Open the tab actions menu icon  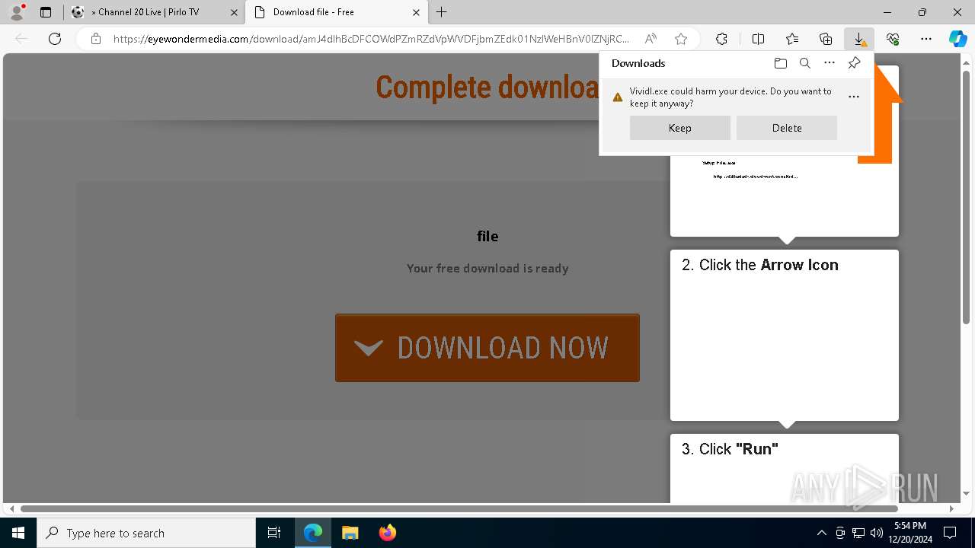click(46, 12)
